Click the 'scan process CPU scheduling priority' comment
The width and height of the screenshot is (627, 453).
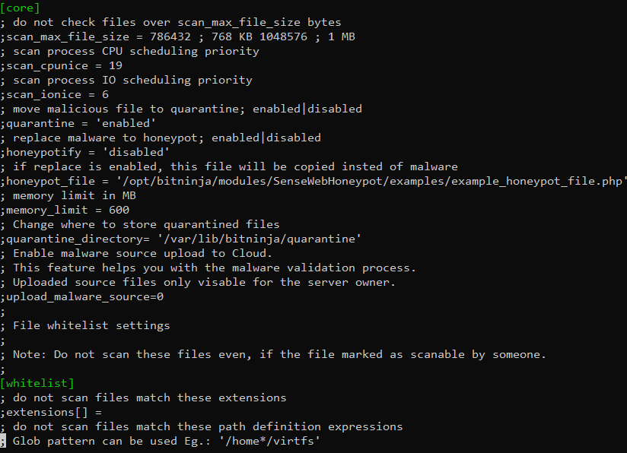pyautogui.click(x=136, y=52)
